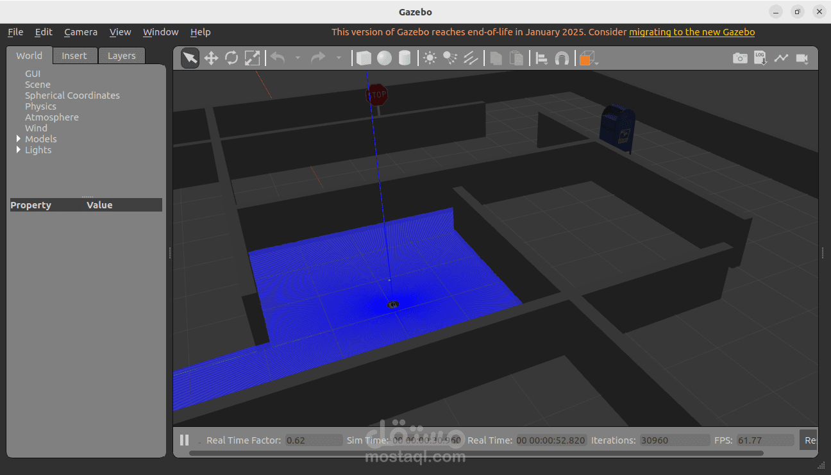
Task: Click the redo arrow icon
Action: (318, 58)
